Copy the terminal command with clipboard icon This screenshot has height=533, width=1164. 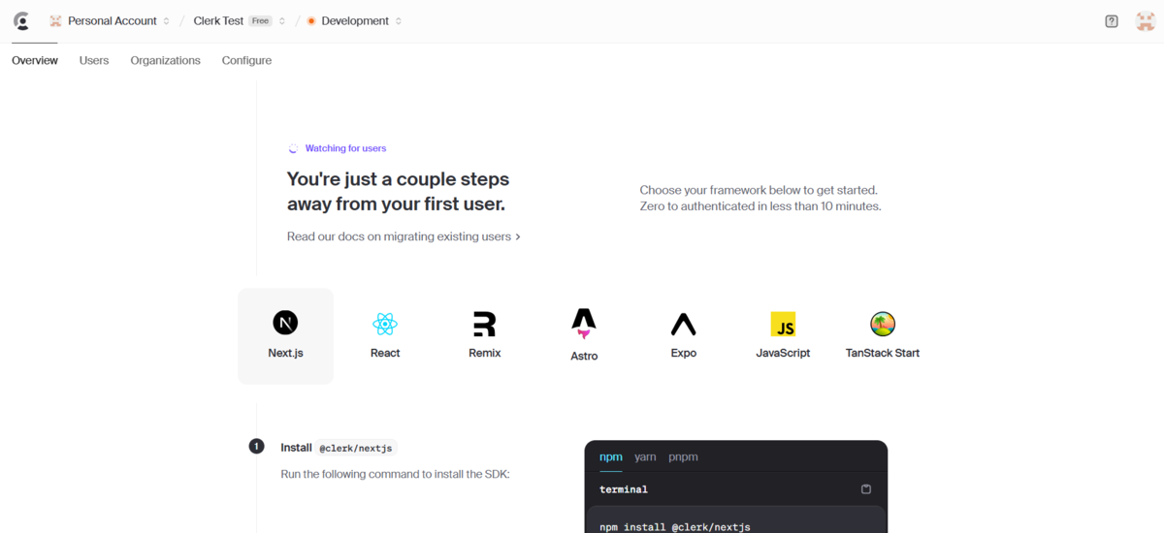[x=866, y=489]
